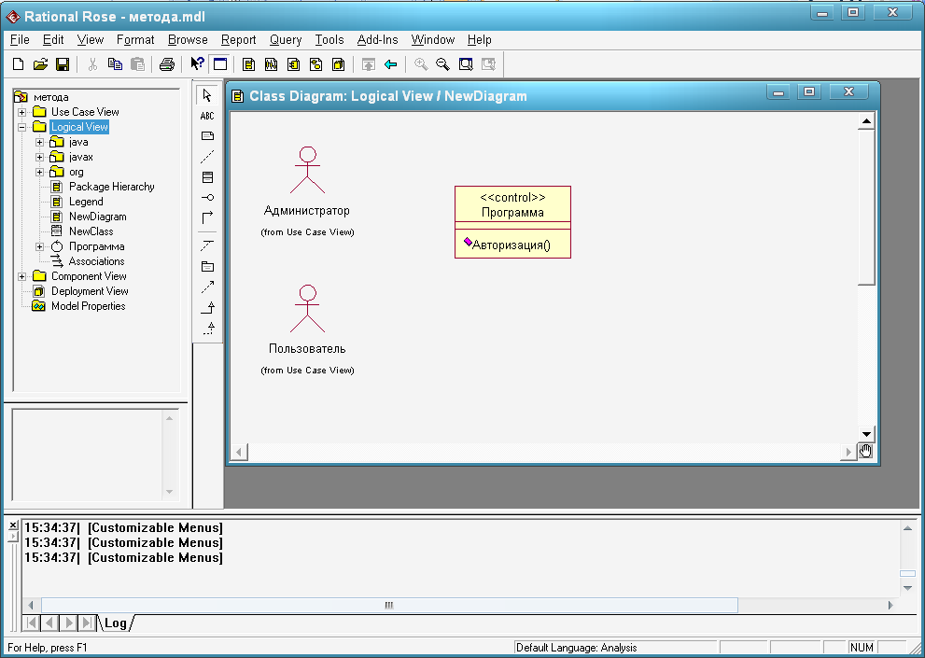Copy selection with the Copy icon
This screenshot has width=925, height=658.
pos(115,64)
